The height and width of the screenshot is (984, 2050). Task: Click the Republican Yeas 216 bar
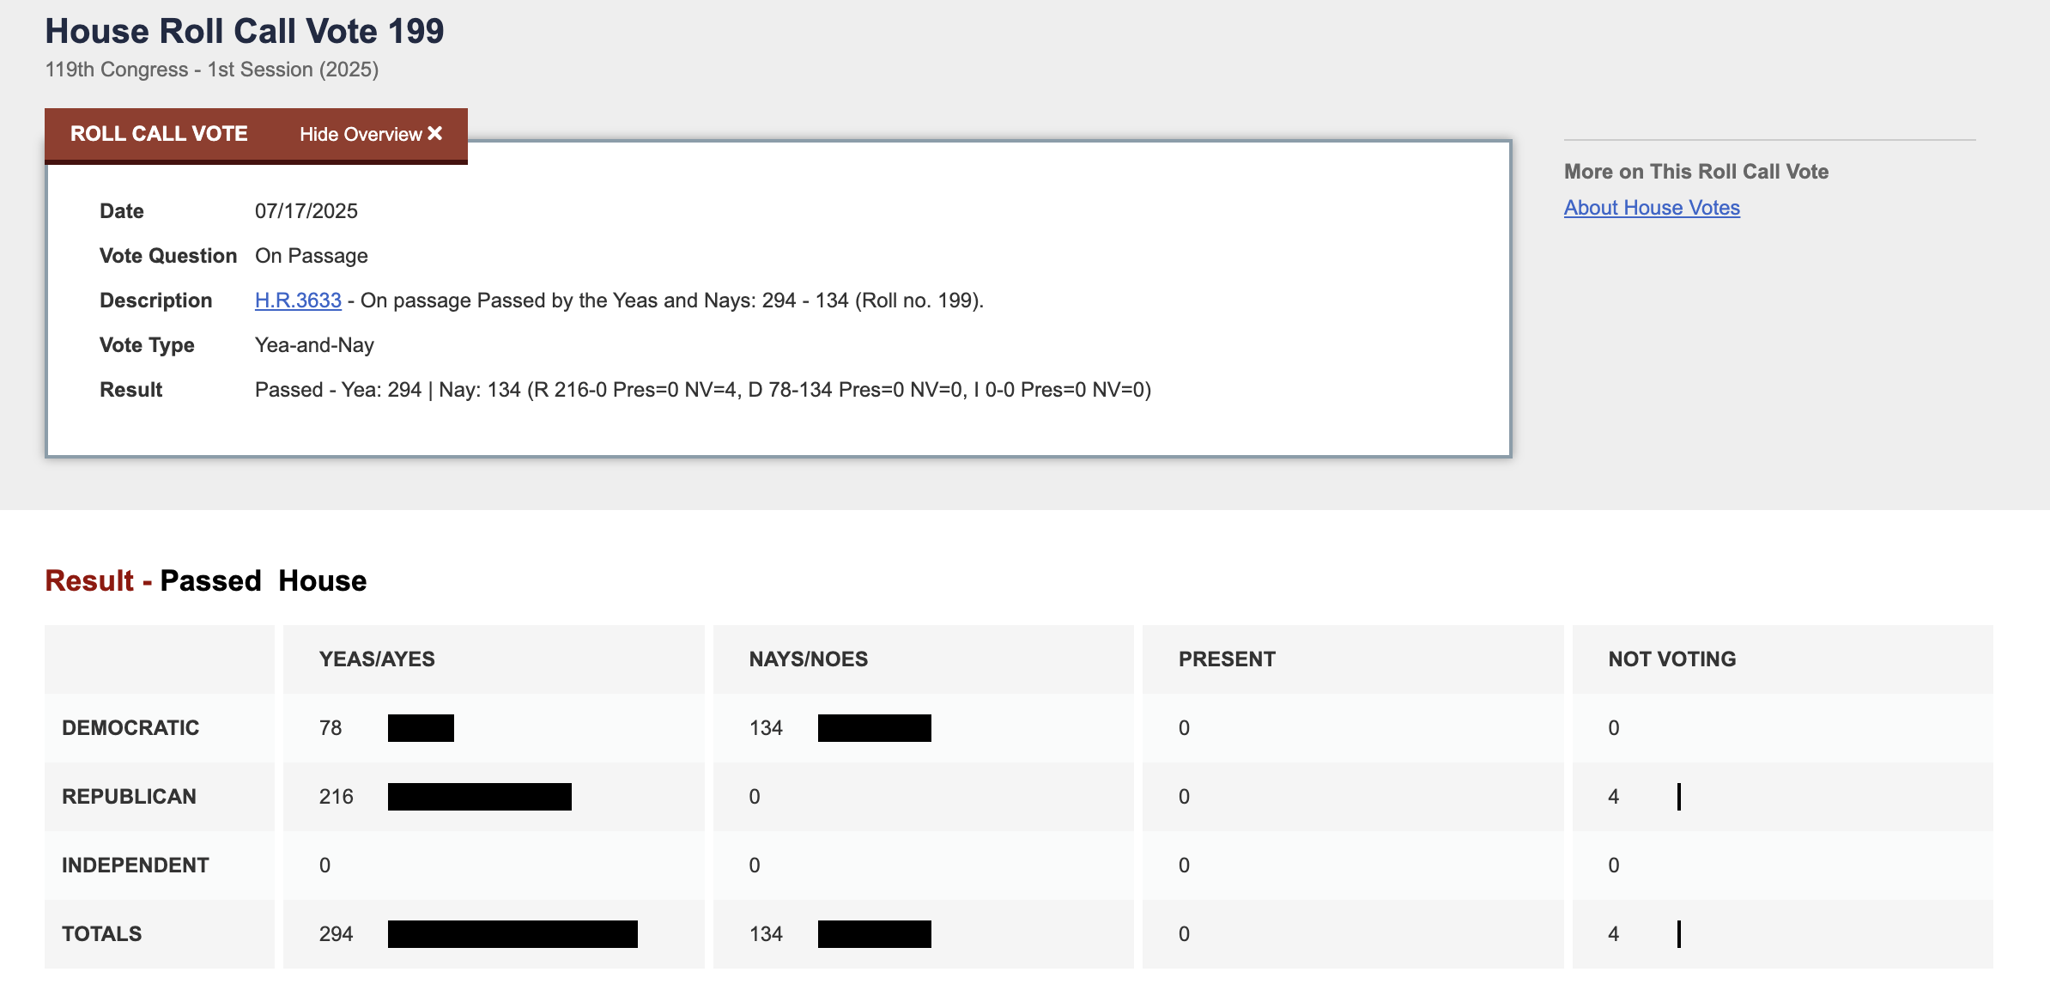click(x=479, y=797)
